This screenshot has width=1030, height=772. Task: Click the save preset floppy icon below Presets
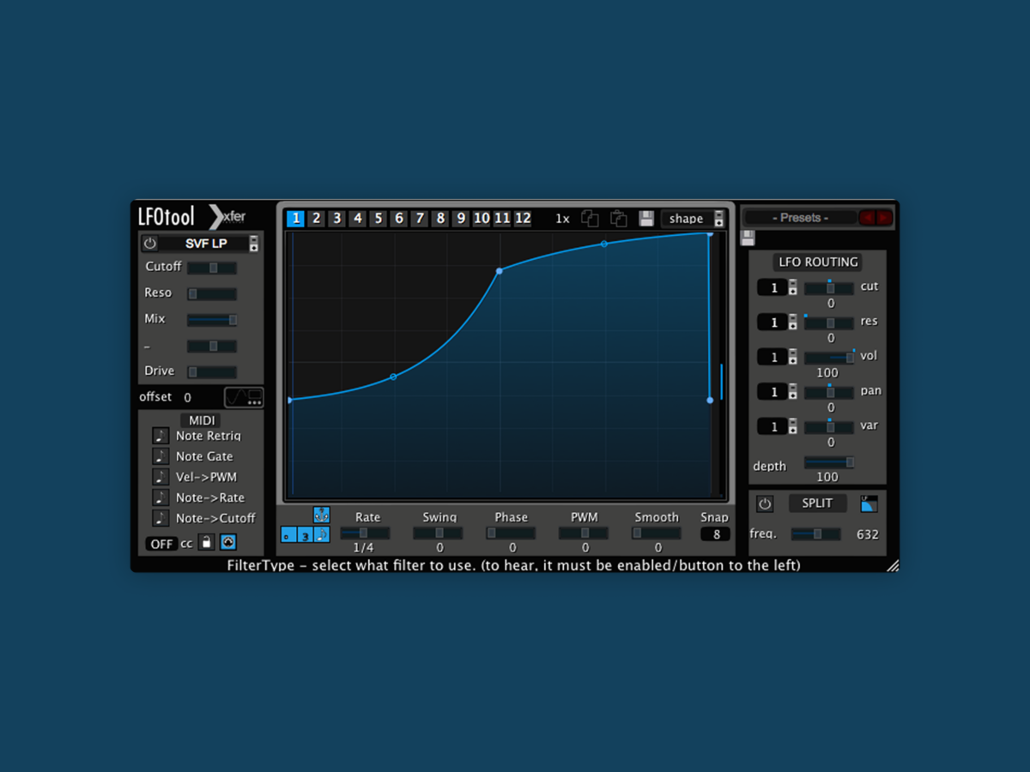click(x=748, y=238)
